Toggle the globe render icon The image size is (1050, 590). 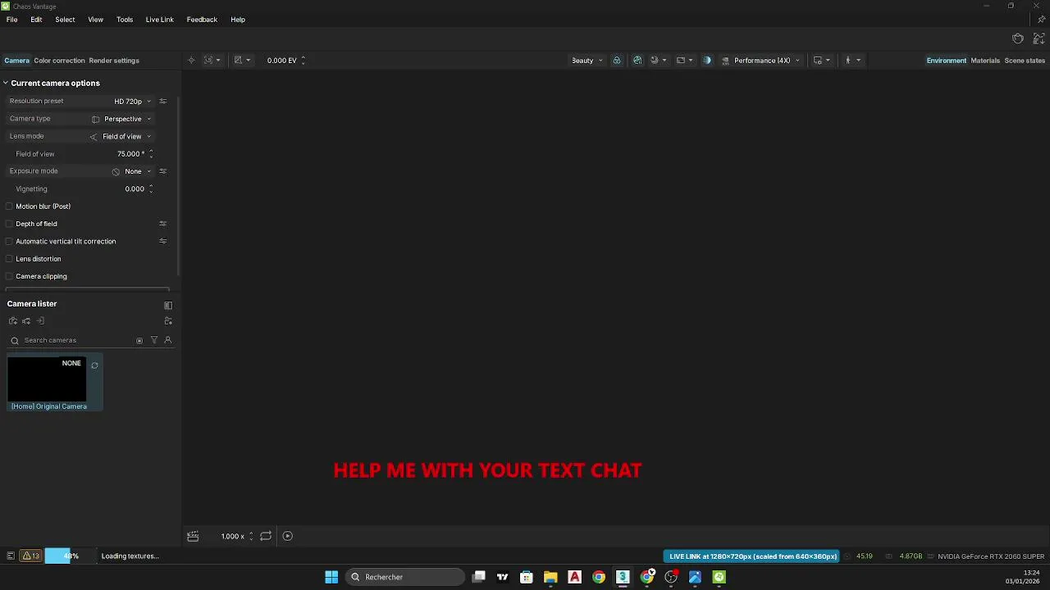tap(637, 61)
